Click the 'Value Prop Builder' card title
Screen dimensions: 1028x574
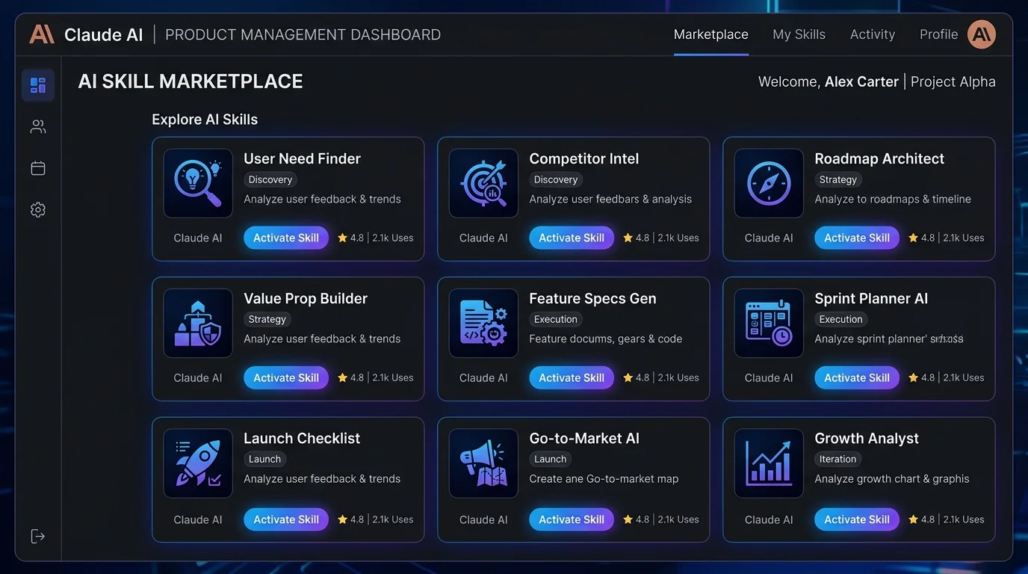[x=306, y=298]
